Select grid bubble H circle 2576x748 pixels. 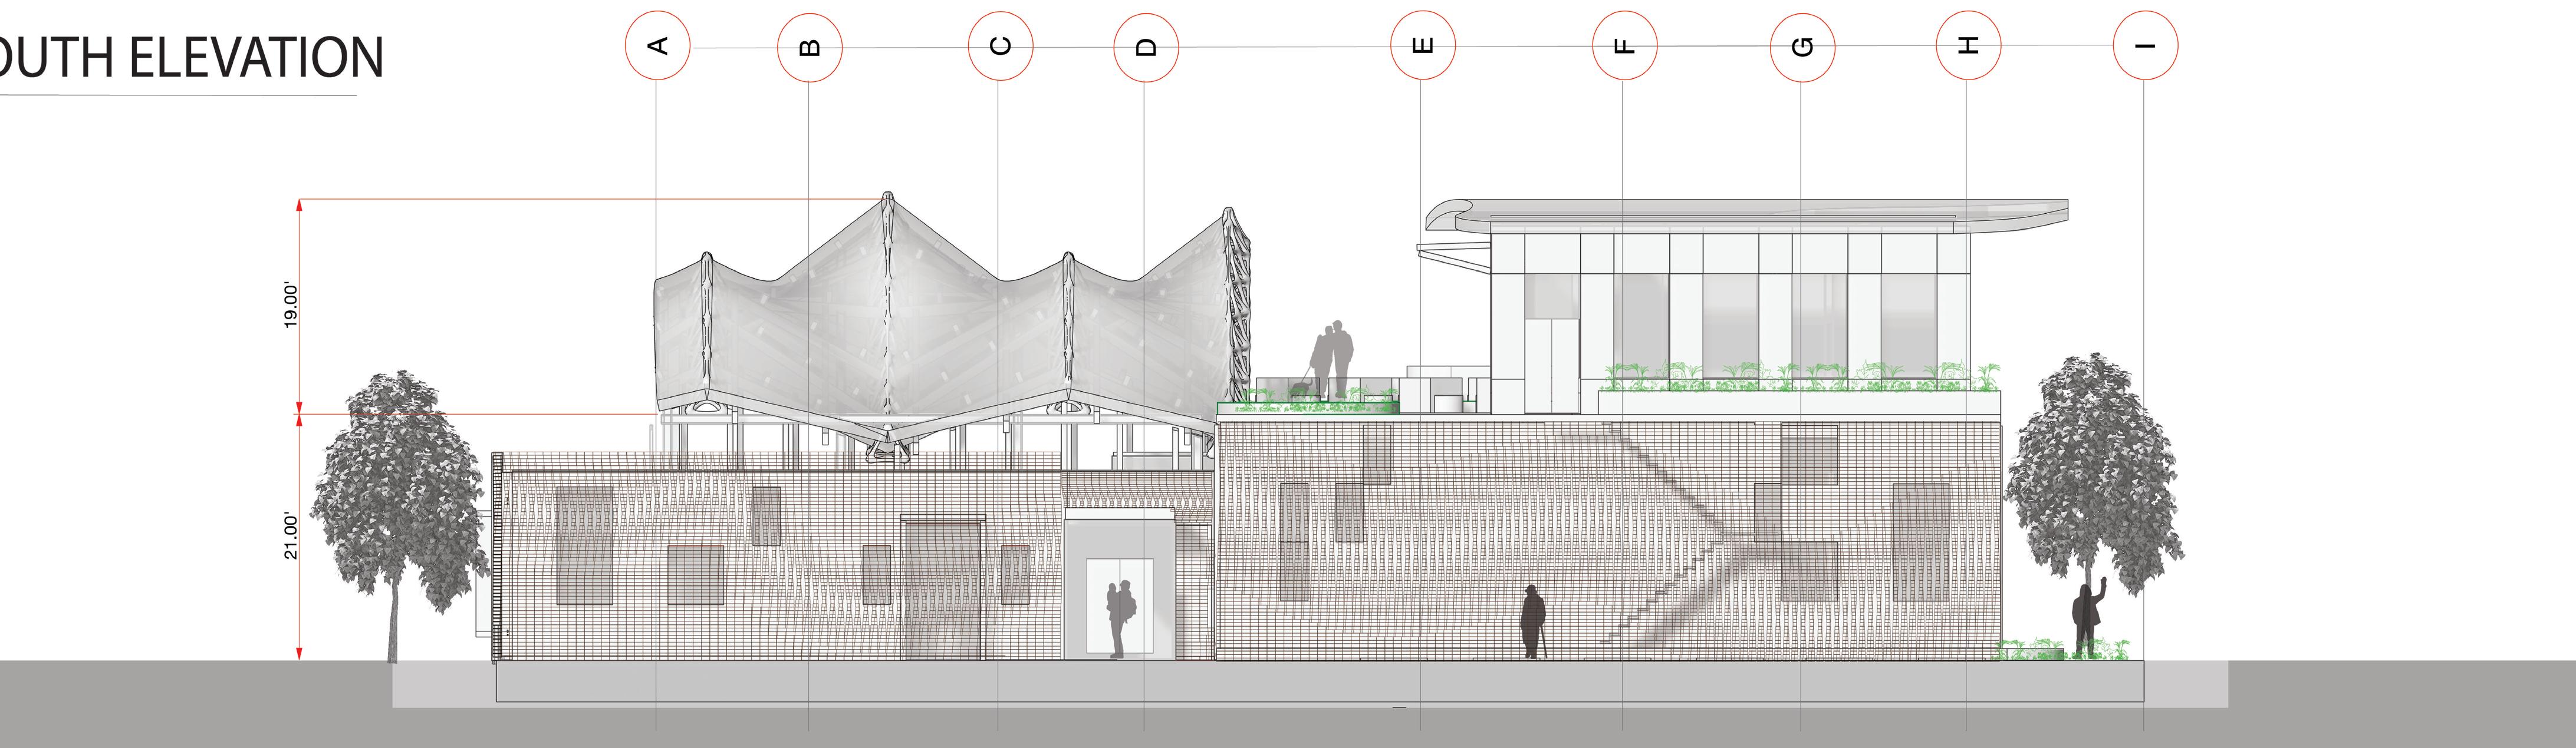[1968, 45]
